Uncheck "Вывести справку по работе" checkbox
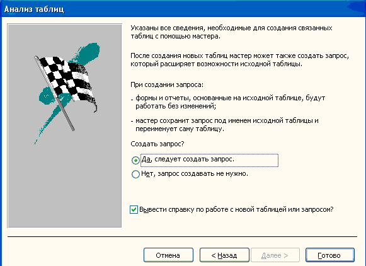 coord(134,209)
